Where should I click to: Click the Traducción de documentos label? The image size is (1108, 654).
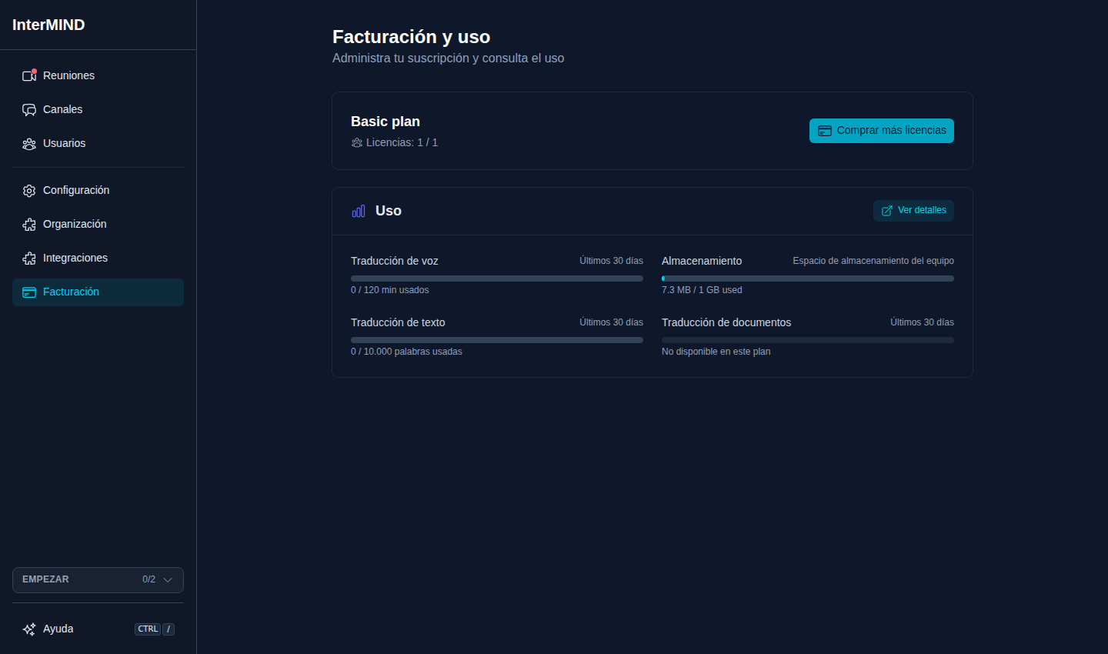coord(726,322)
